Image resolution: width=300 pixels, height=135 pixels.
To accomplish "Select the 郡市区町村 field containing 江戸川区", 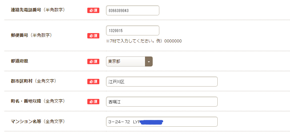I will [162, 82].
